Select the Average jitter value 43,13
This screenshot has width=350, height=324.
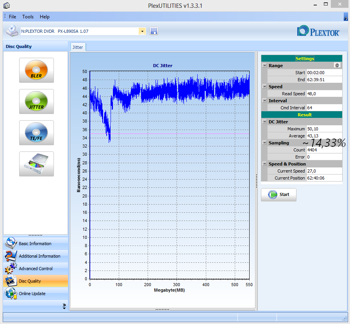[x=324, y=136]
